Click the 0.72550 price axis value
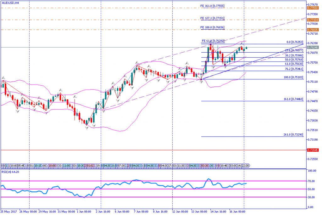 coord(313,159)
